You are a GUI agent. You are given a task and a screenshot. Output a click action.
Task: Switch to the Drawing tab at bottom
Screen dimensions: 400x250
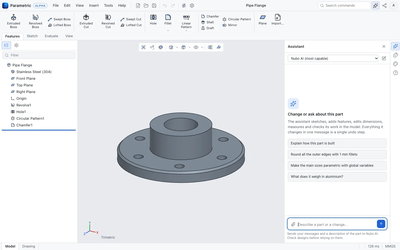(29, 246)
